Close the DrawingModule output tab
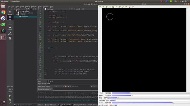Image resolution: width=190 pixels, height=106 pixels. point(50,89)
